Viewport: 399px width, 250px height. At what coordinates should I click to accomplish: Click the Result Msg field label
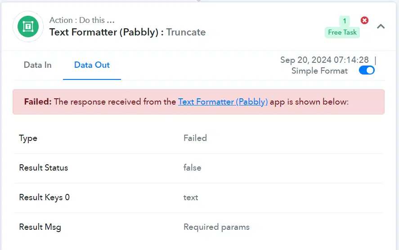40,227
